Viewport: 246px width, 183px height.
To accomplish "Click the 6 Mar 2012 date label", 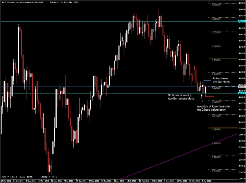I will coord(169,181).
